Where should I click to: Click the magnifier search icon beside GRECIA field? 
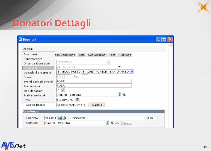[x=124, y=95]
